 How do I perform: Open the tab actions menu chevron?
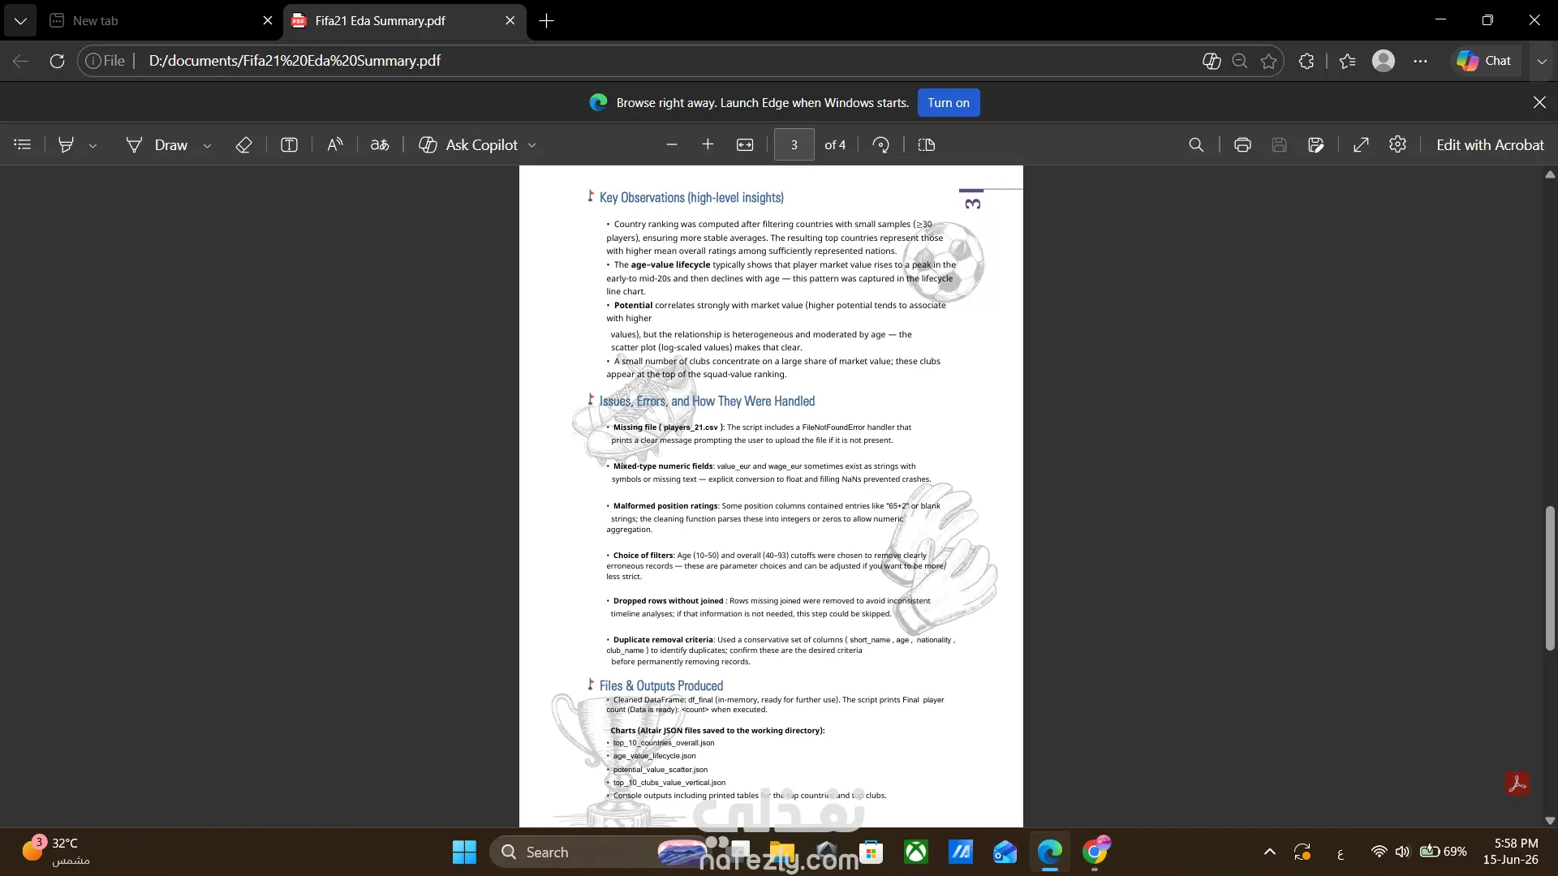(20, 20)
